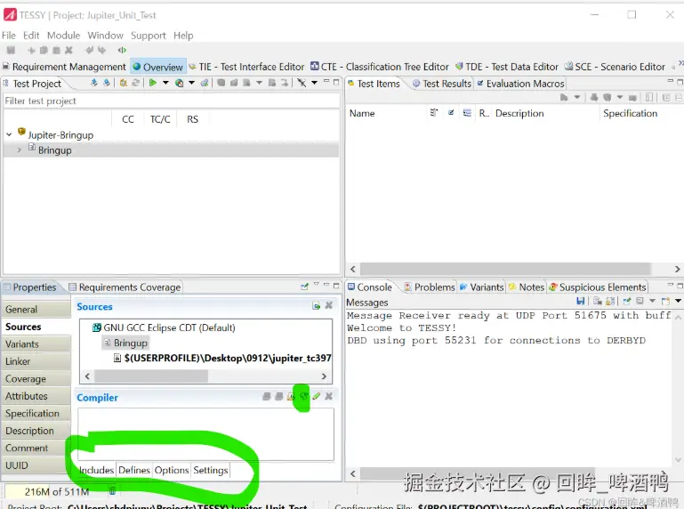This screenshot has height=509, width=684.
Task: Select General in Properties sidebar
Action: point(36,310)
